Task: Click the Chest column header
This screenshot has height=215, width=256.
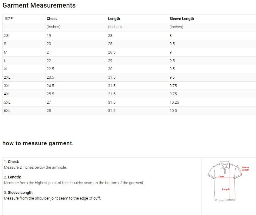Action: coord(52,19)
